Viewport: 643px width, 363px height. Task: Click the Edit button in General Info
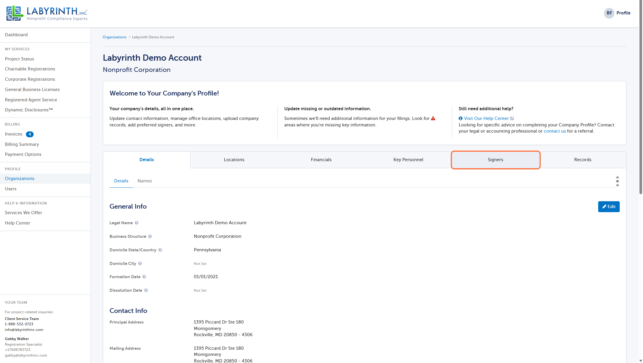[609, 207]
